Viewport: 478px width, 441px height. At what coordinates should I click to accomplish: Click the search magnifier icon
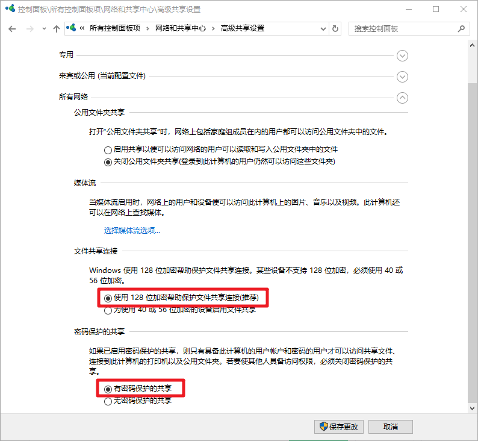click(x=462, y=29)
